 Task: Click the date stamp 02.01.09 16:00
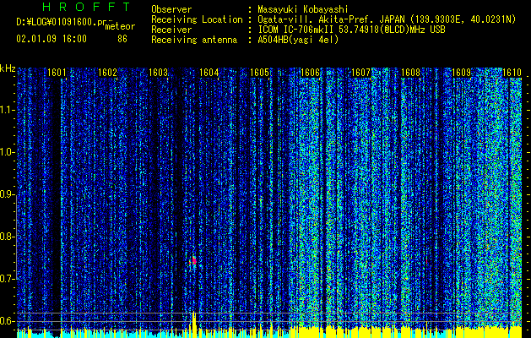tap(51, 39)
